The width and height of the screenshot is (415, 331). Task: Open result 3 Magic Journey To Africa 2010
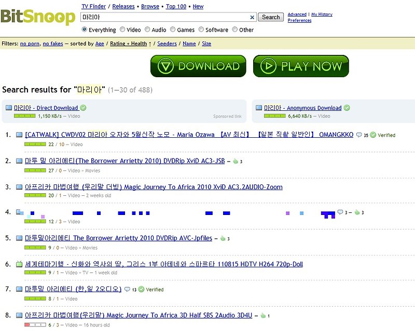154,187
